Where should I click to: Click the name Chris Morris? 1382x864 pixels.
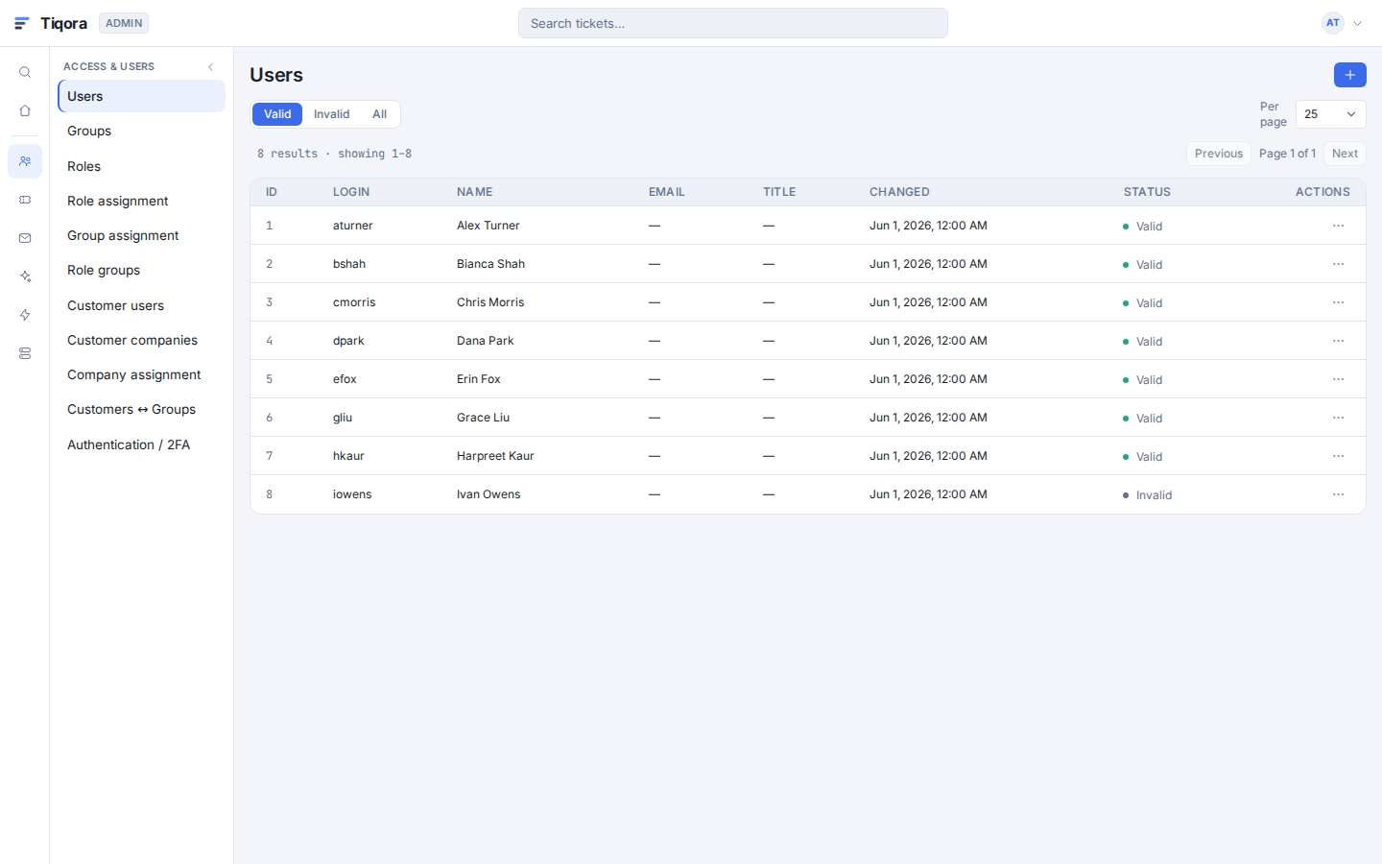490,302
